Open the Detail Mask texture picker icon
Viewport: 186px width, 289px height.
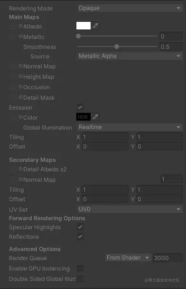click(x=21, y=97)
